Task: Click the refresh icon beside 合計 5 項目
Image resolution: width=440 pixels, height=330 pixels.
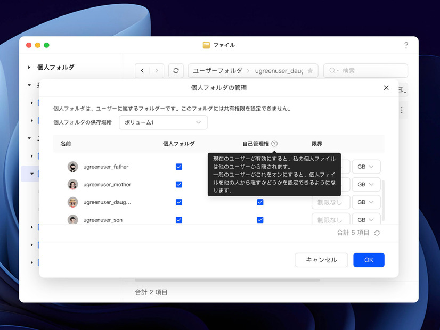Action: tap(377, 233)
